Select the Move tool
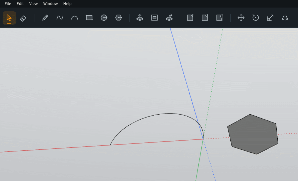This screenshot has width=298, height=181. click(x=241, y=18)
